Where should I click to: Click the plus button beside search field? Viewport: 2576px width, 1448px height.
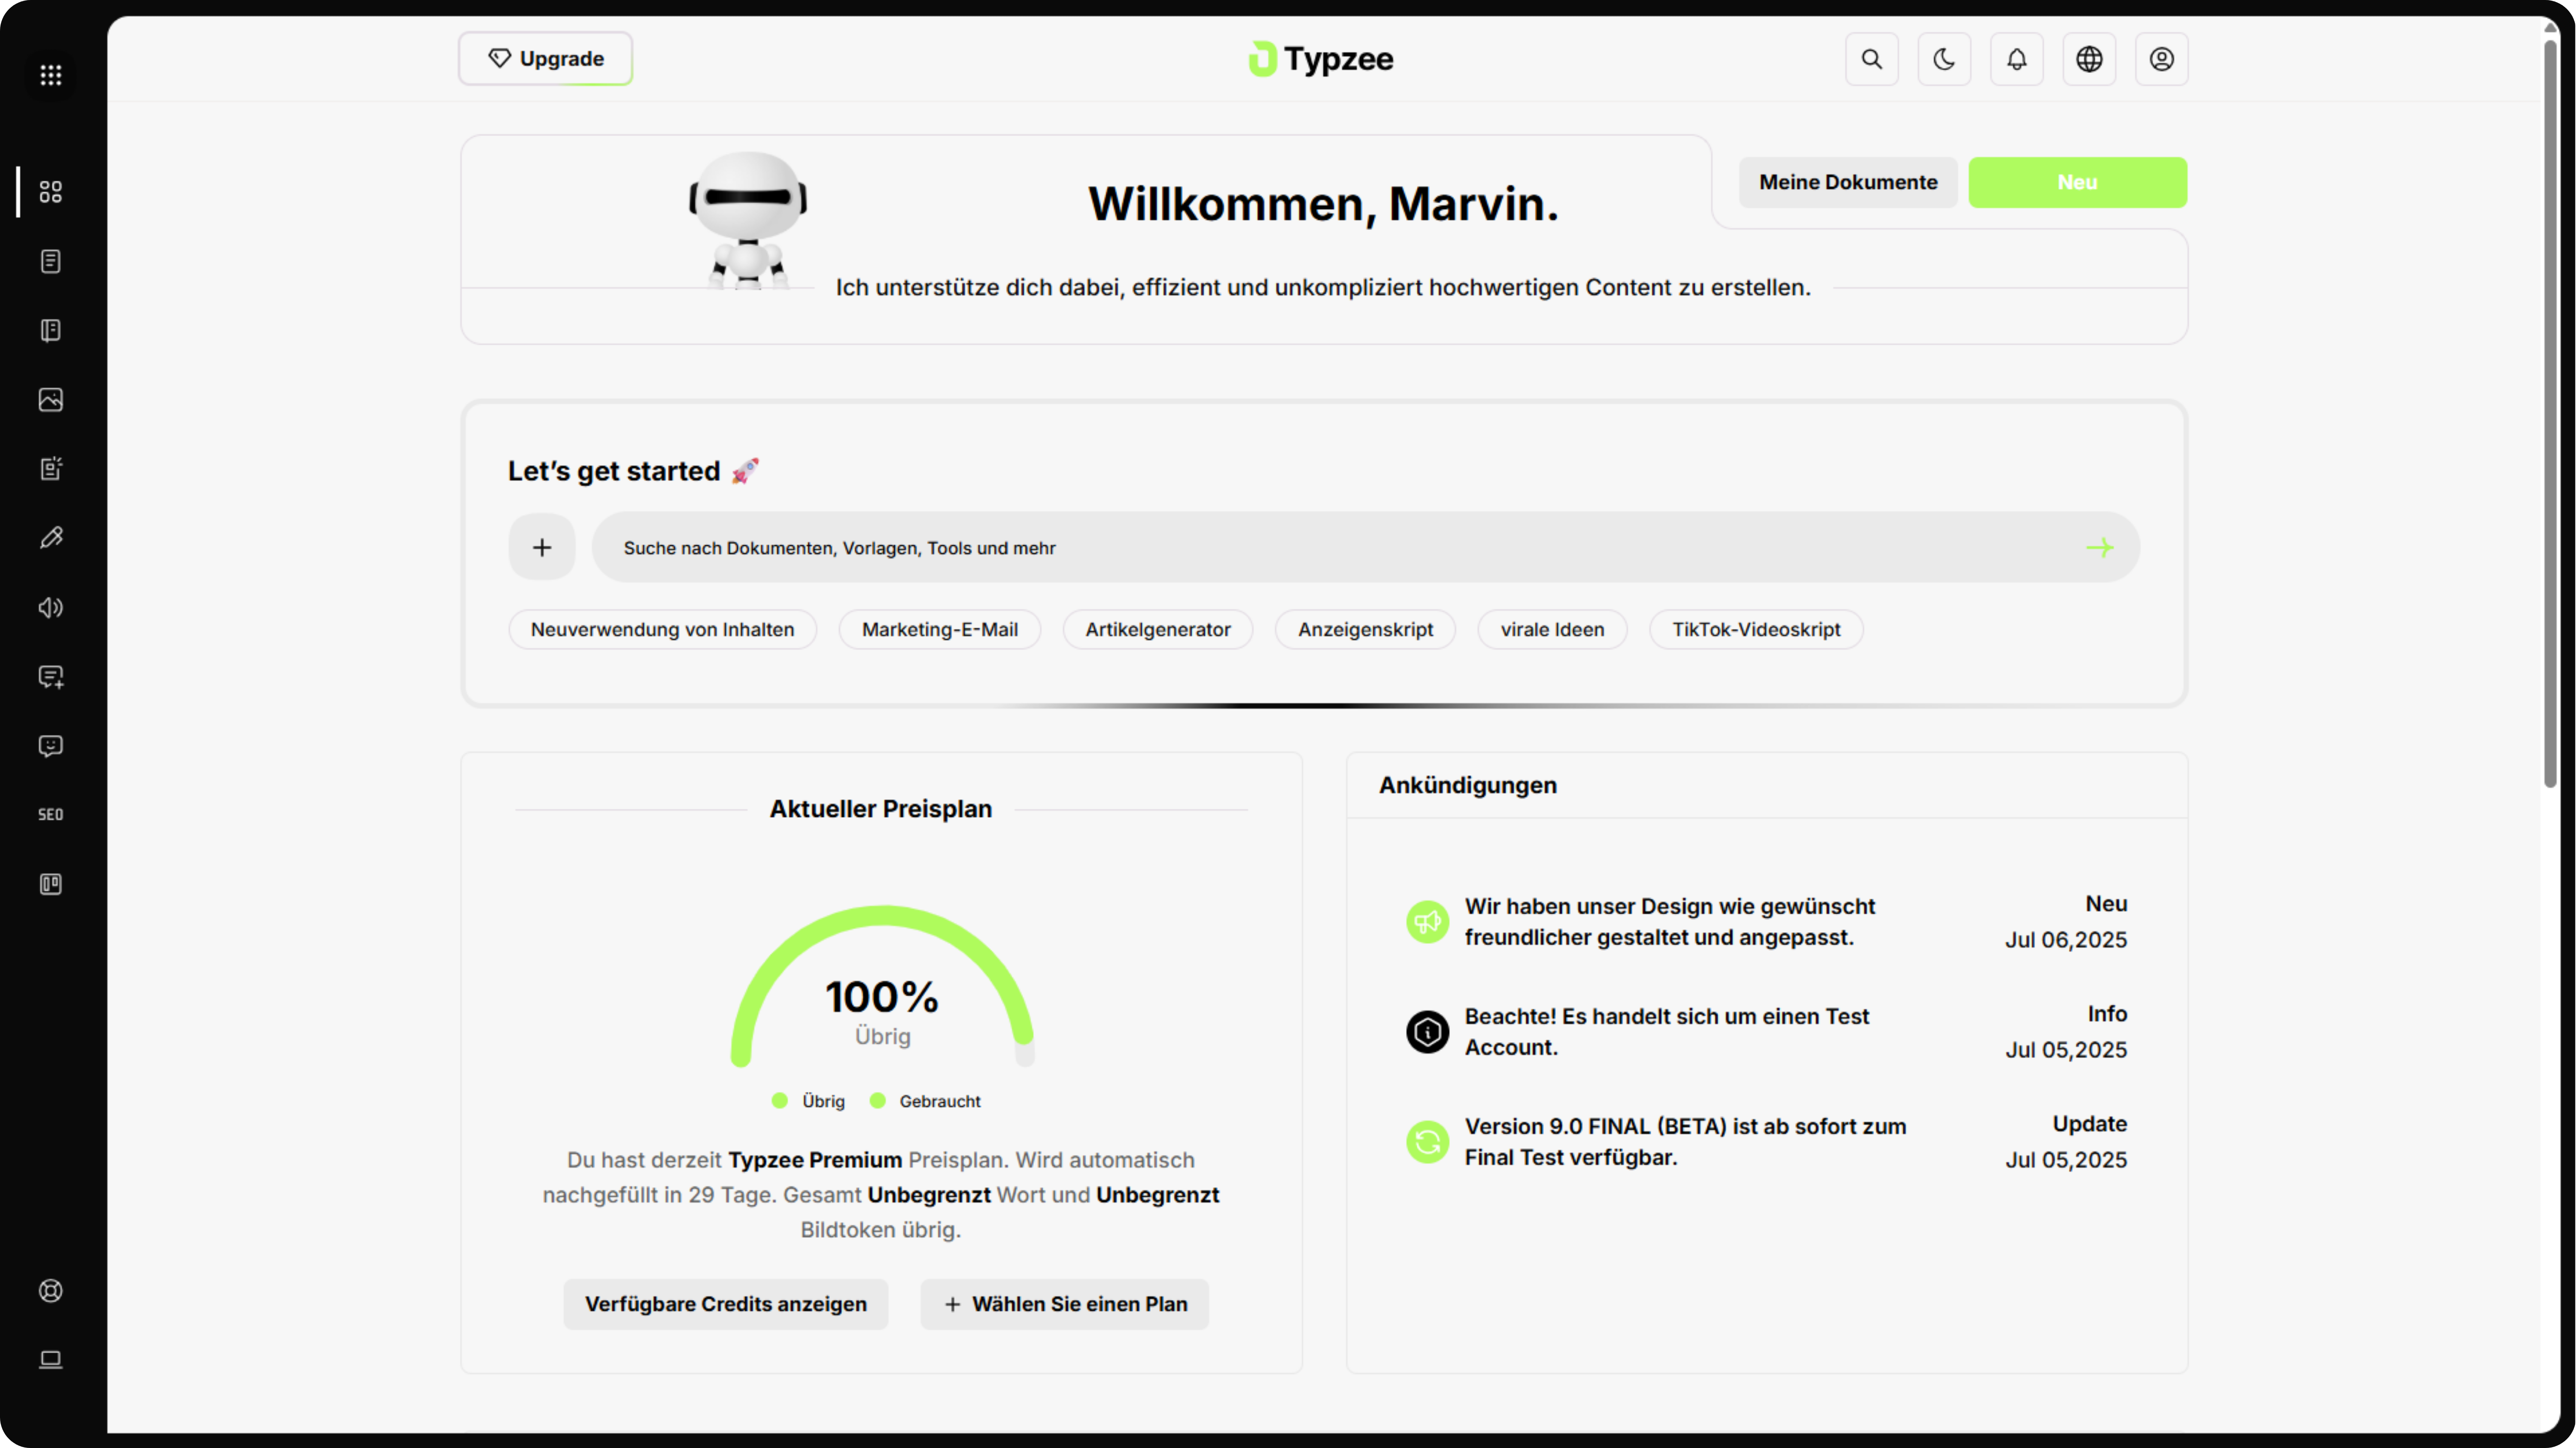[542, 547]
